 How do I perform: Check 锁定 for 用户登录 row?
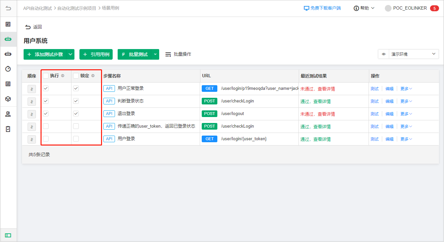(76, 139)
